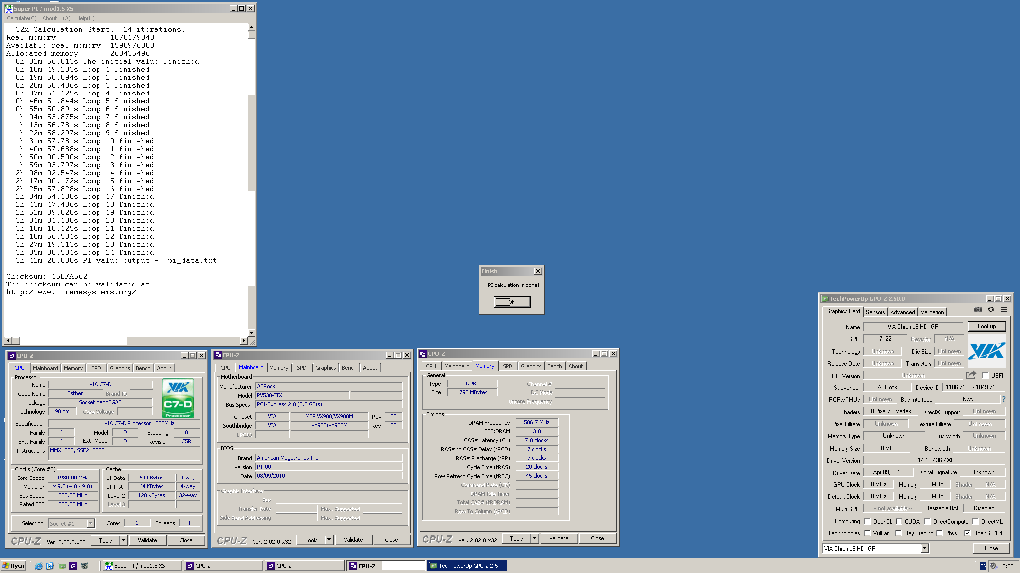This screenshot has width=1020, height=573.
Task: Toggle the DirectML checkbox
Action: pos(975,522)
